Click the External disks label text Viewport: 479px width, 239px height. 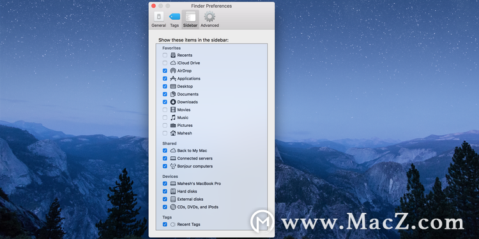pyautogui.click(x=190, y=199)
